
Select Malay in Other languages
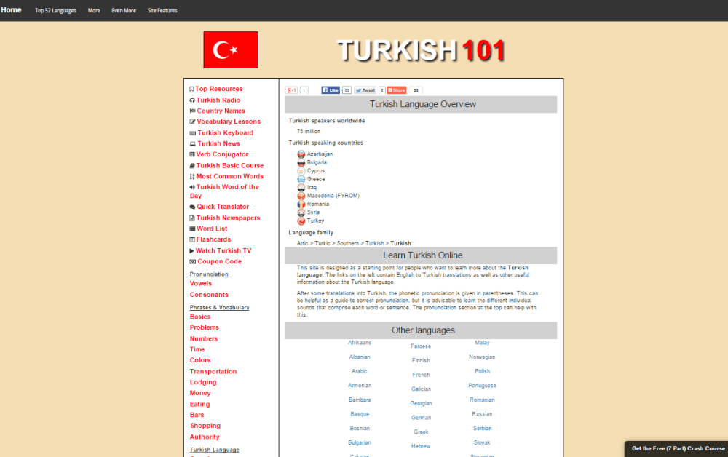tap(483, 343)
